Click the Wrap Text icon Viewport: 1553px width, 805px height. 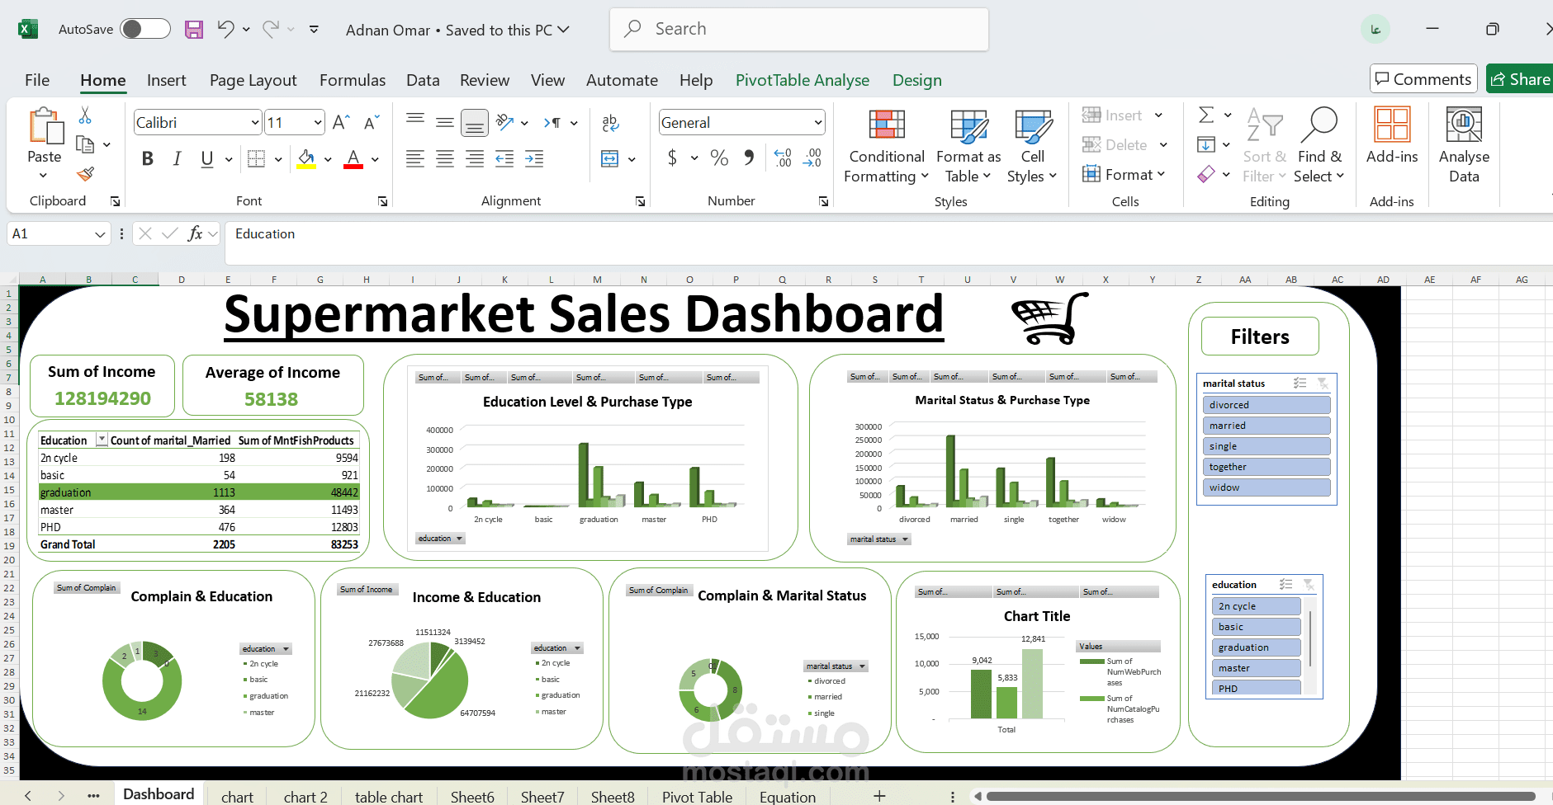tap(610, 122)
